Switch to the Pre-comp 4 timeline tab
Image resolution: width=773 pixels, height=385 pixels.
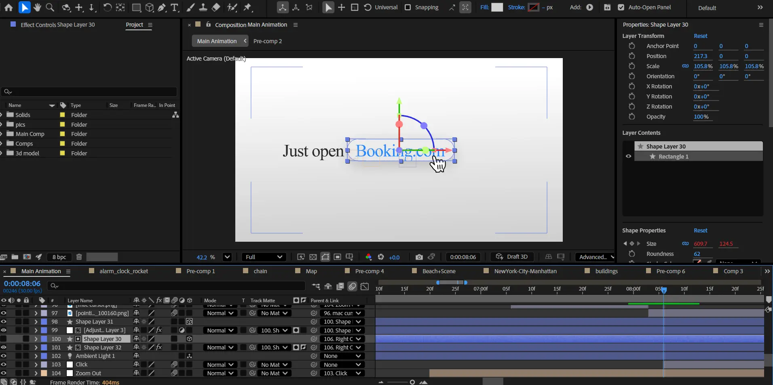[x=369, y=271]
